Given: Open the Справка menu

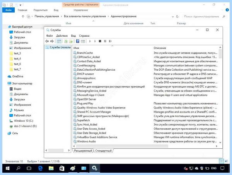Looking at the screenshot, I should pos(84,36).
